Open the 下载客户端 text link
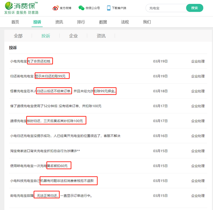 [119, 8]
